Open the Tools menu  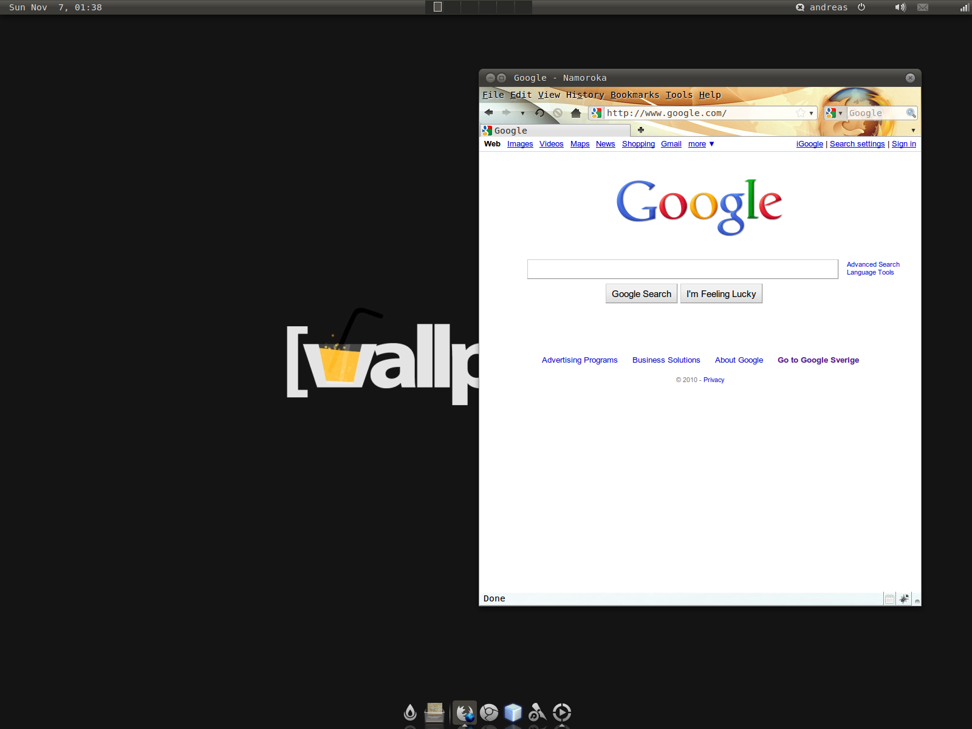tap(679, 95)
